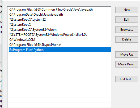This screenshot has width=140, height=108.
Task: Select the WindowsPowerShell v1.0 path entry
Action: coord(60,35)
